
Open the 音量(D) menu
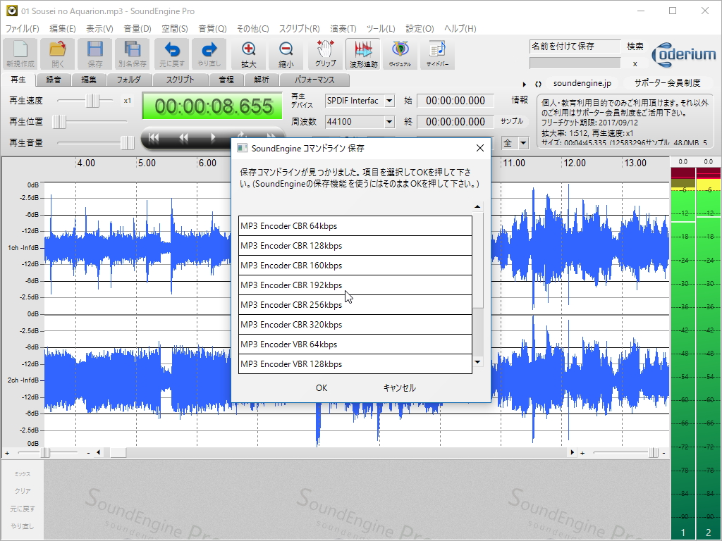click(x=137, y=28)
